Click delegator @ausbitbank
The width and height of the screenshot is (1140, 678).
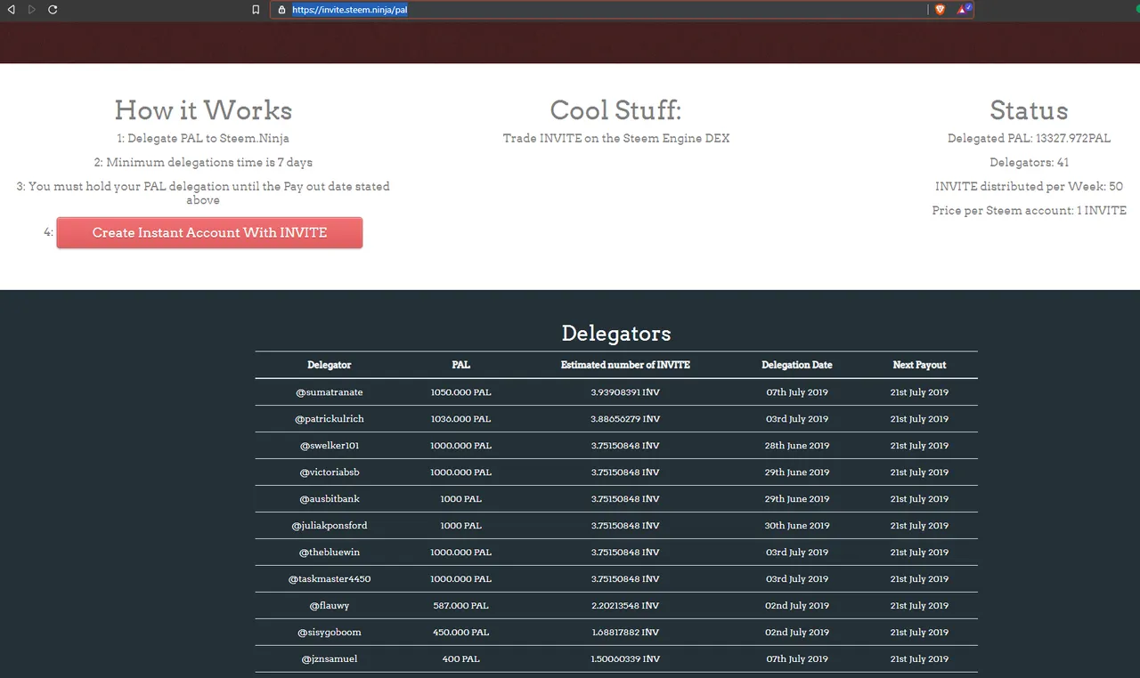(330, 499)
